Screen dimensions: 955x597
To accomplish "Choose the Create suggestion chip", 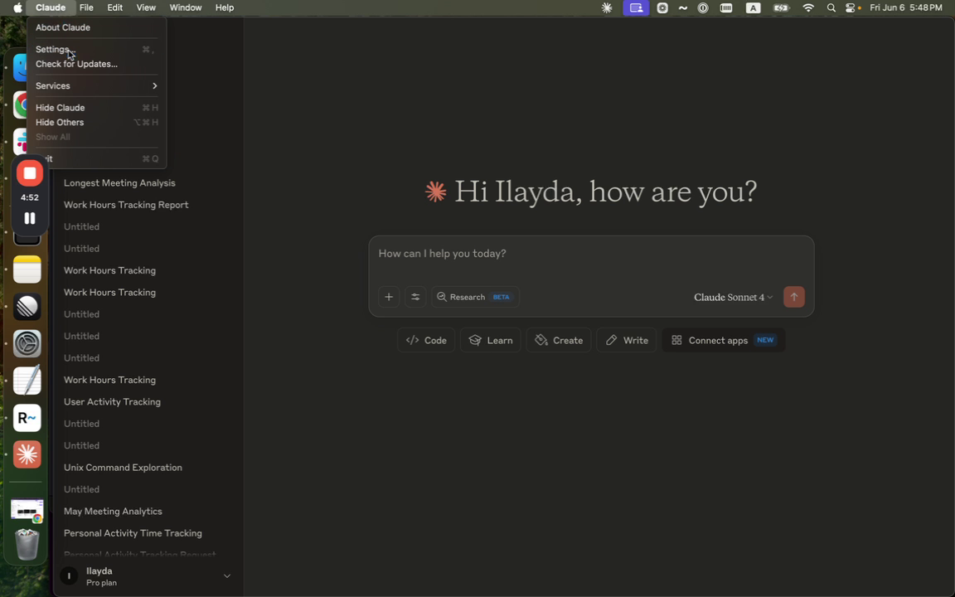I will pyautogui.click(x=559, y=340).
